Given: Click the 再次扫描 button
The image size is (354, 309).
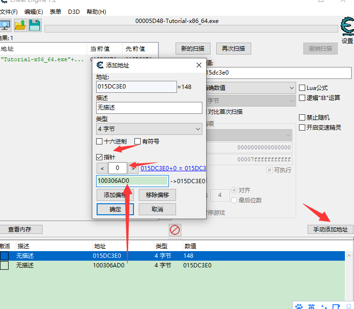Looking at the screenshot, I should coord(233,48).
